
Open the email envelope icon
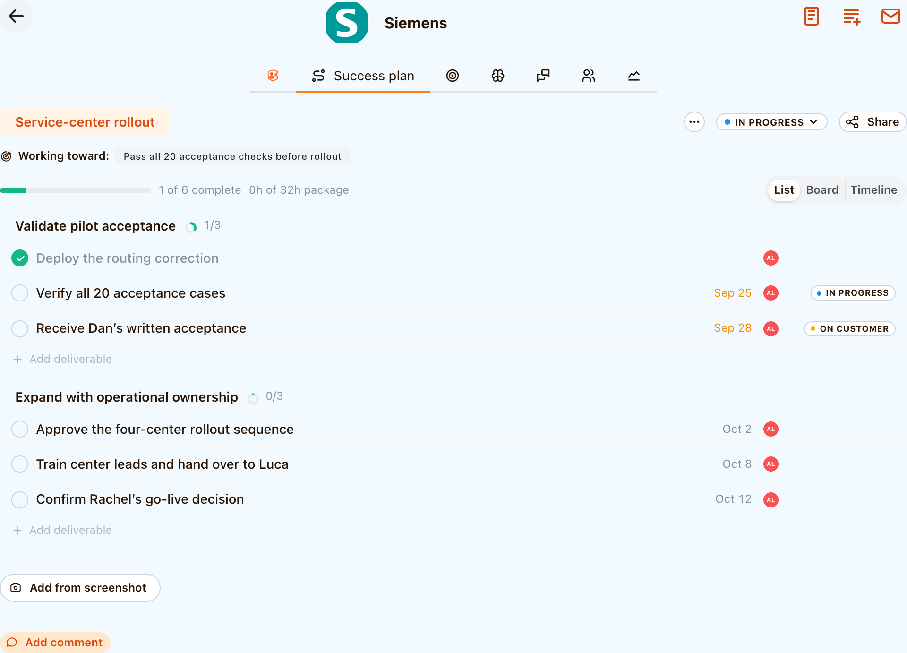click(890, 16)
